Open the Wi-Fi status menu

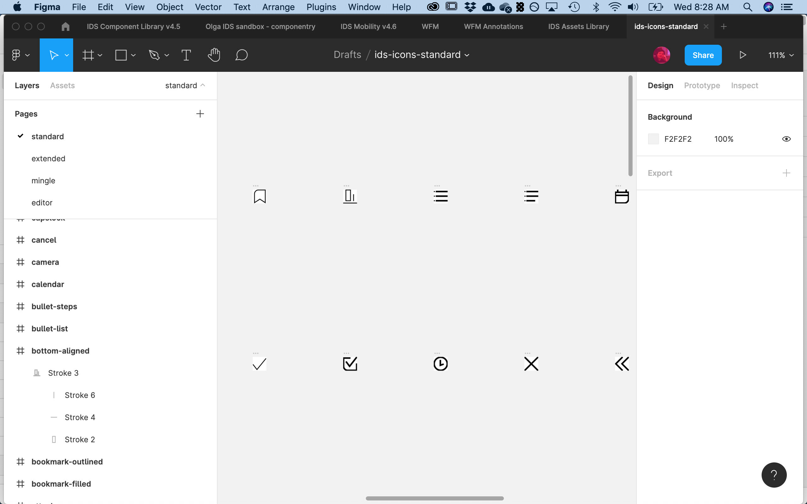click(614, 7)
